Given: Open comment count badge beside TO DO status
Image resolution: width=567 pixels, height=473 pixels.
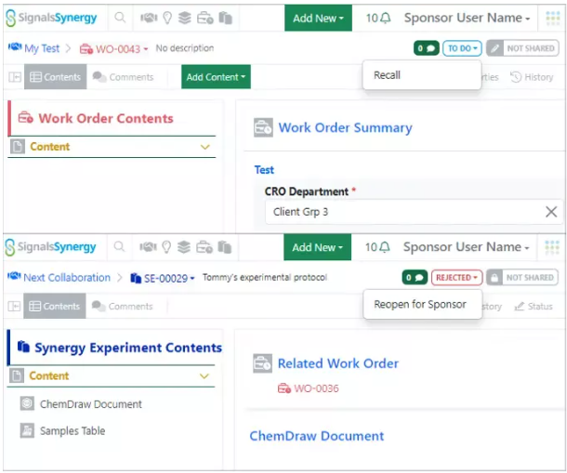Looking at the screenshot, I should [426, 48].
